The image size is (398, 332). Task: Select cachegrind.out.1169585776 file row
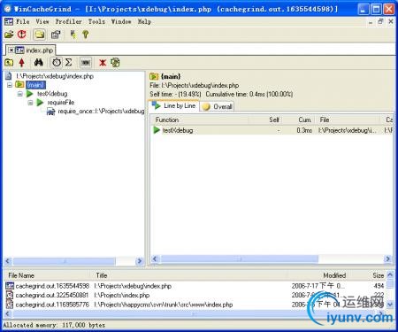(x=195, y=305)
